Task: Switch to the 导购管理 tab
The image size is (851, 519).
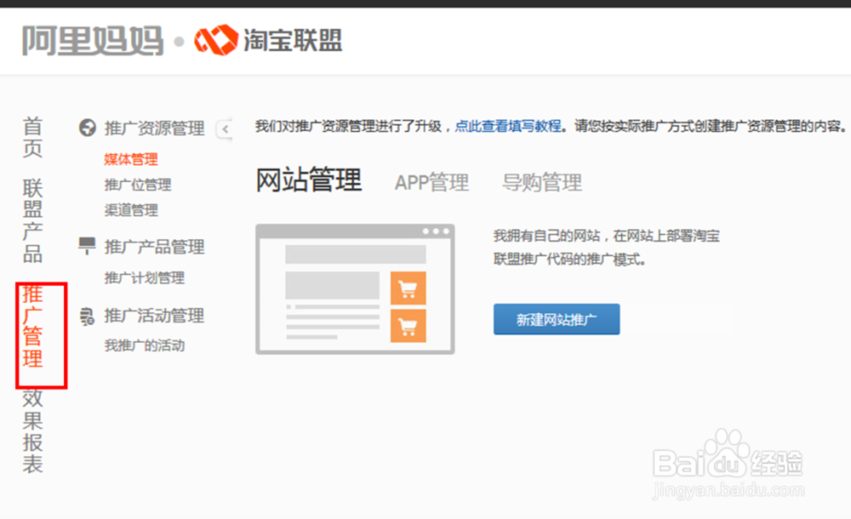Action: coord(541,182)
